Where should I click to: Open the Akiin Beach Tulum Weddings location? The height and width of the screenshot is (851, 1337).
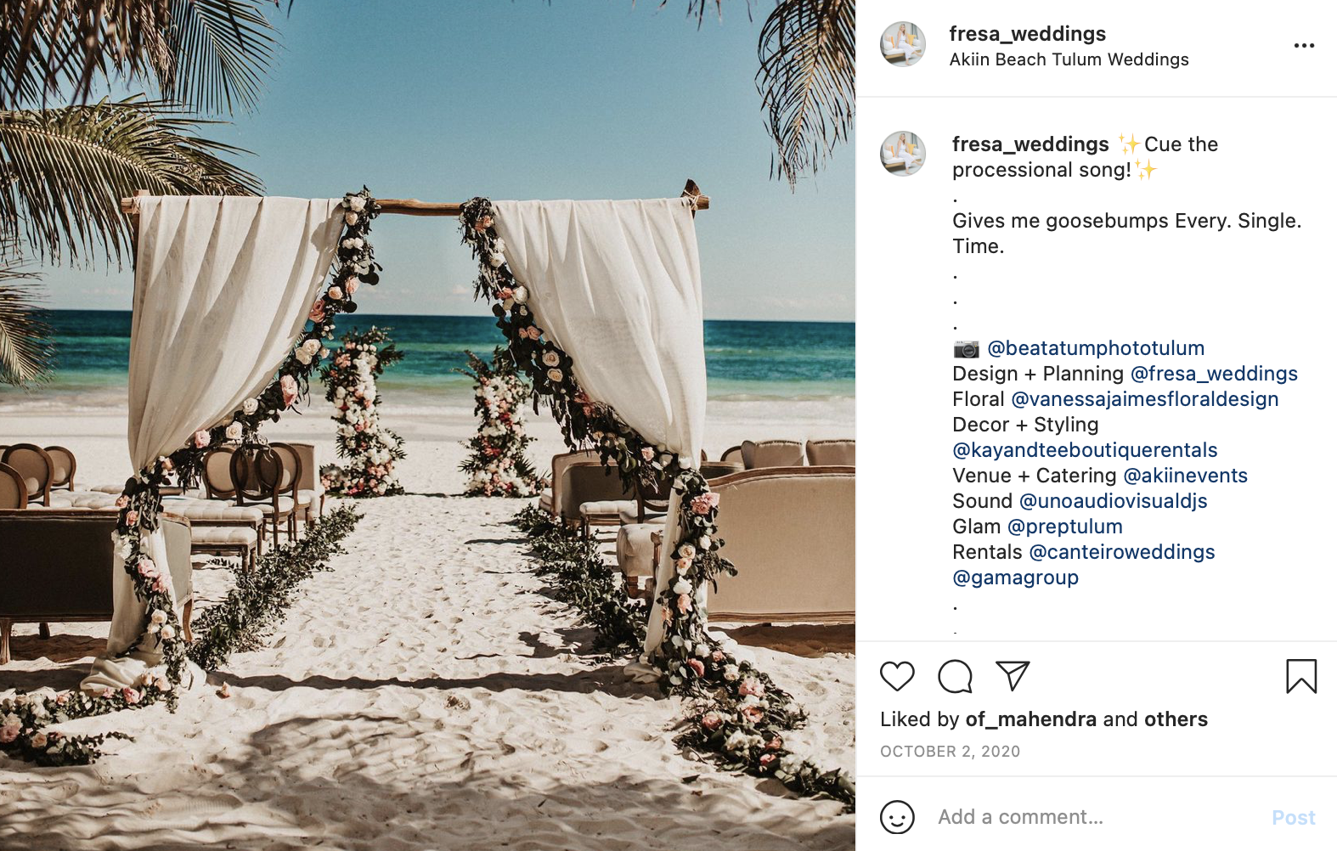point(1069,59)
